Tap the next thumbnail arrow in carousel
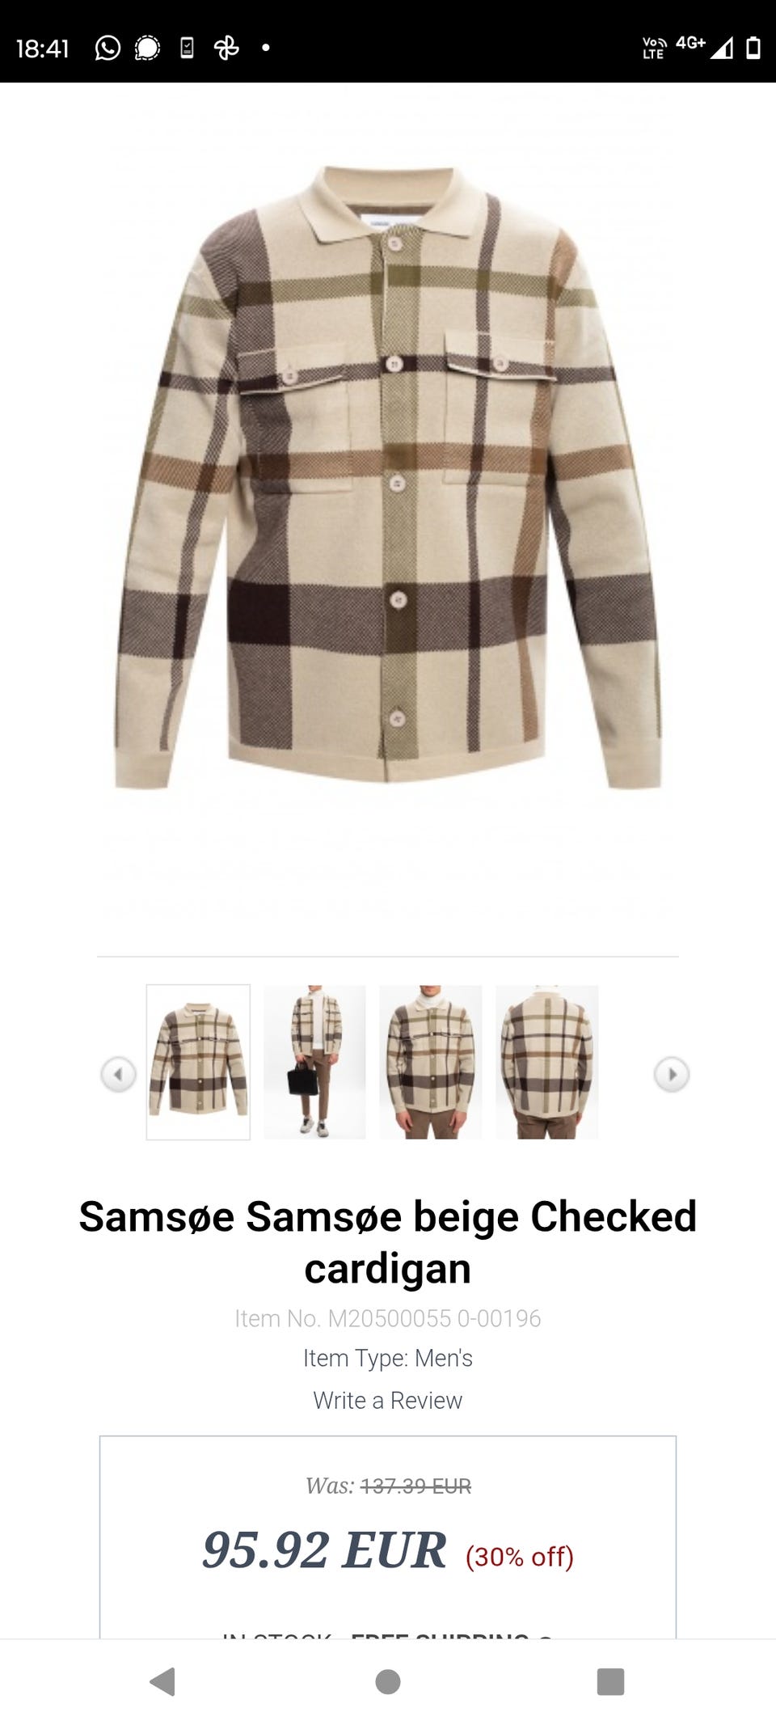 click(672, 1074)
